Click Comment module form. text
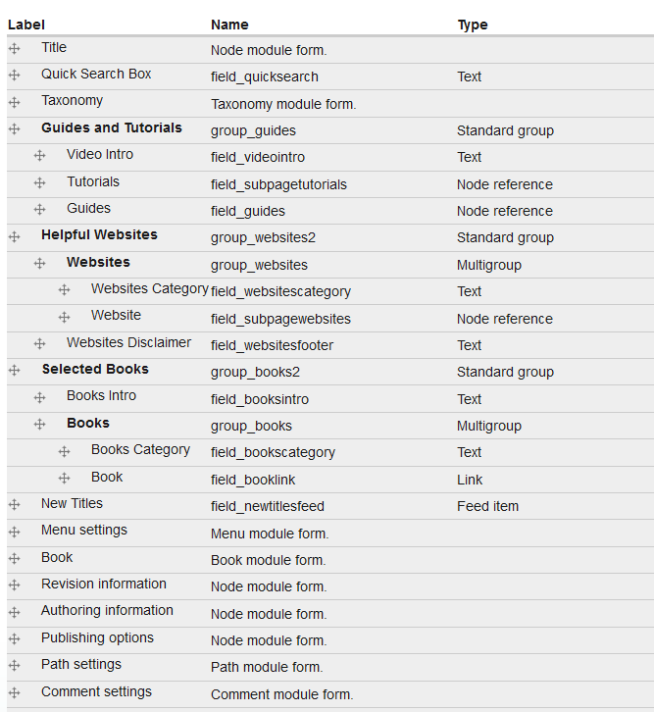654x712 pixels. click(x=282, y=694)
